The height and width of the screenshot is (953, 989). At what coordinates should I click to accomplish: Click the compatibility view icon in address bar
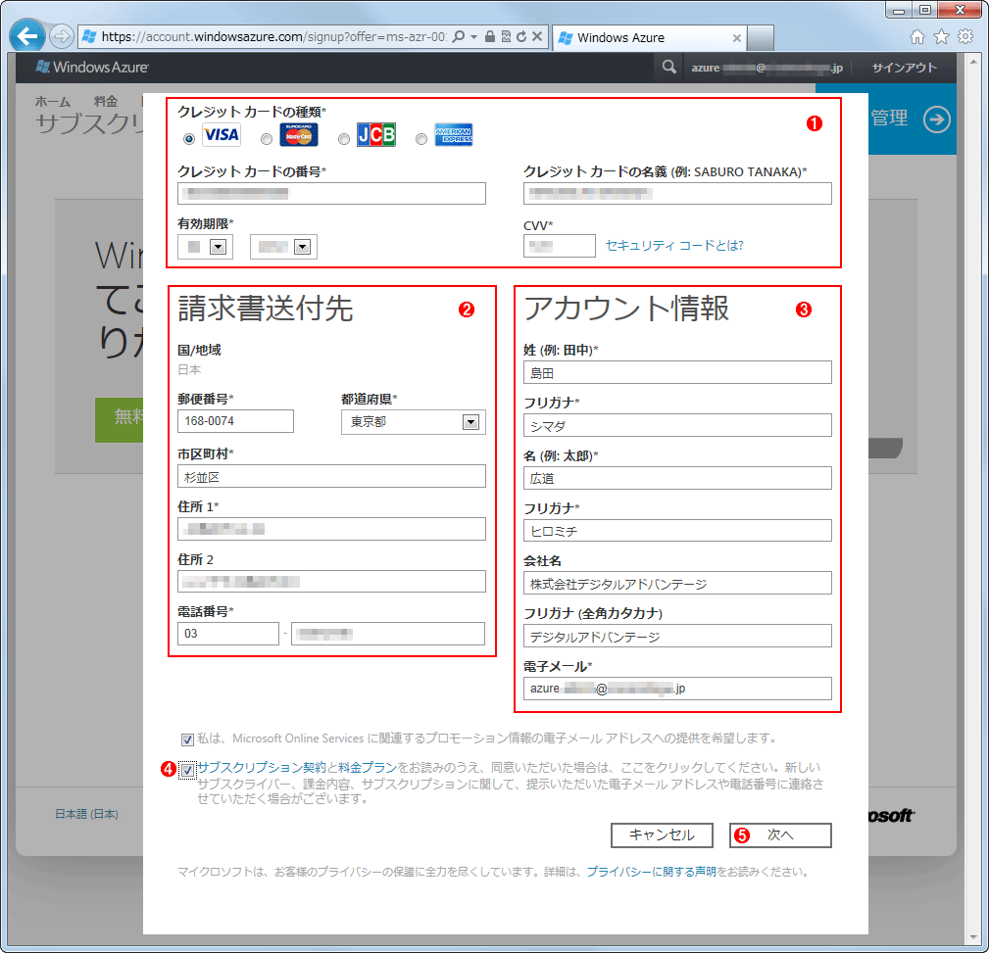point(506,36)
